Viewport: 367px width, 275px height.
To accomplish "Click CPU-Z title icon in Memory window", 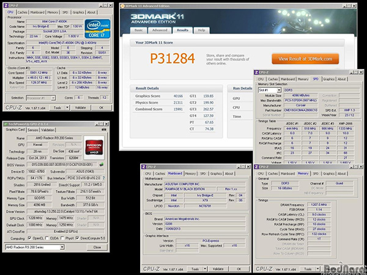I will 256,167.
